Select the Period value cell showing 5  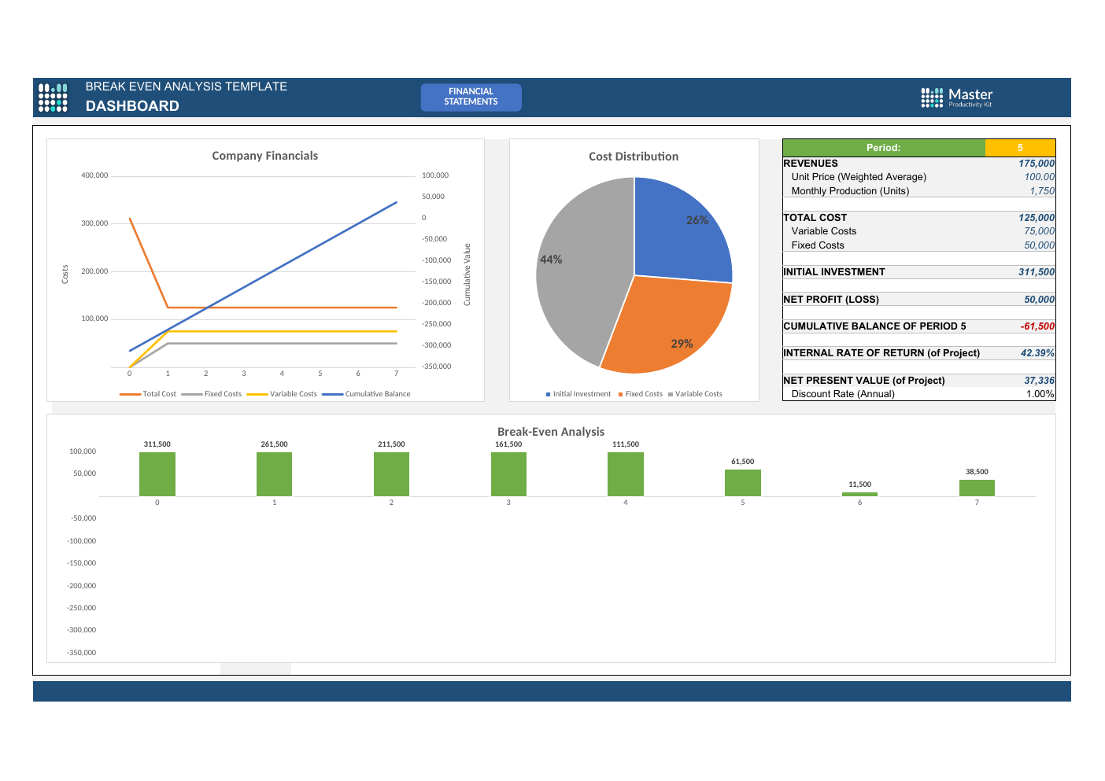[x=1020, y=148]
